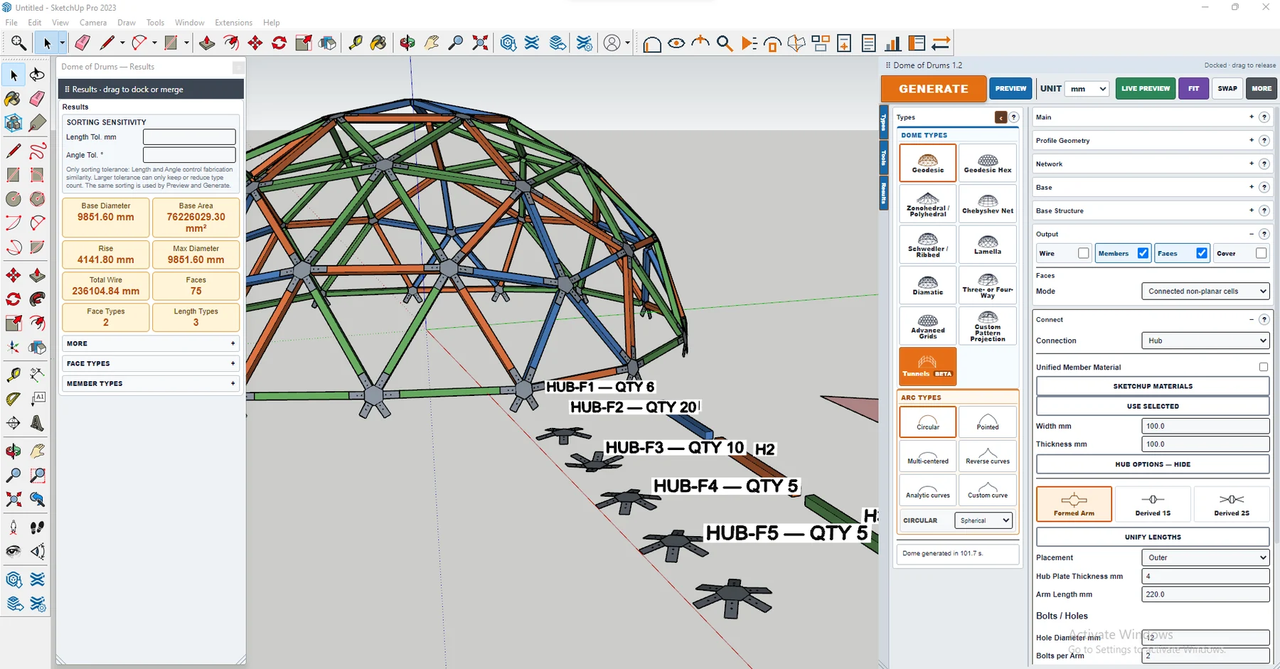The width and height of the screenshot is (1280, 669).
Task: Enable the Wire output checkbox
Action: (x=1083, y=253)
